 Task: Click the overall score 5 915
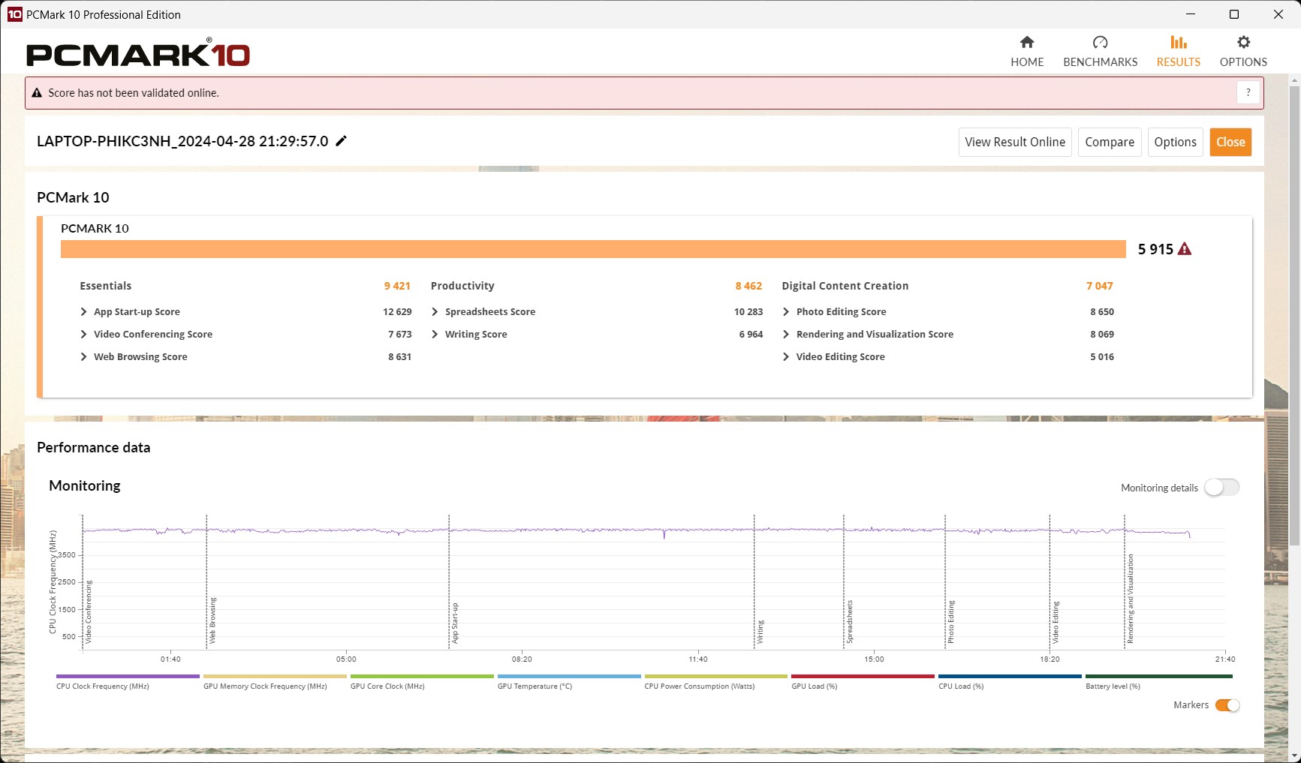click(x=1155, y=249)
